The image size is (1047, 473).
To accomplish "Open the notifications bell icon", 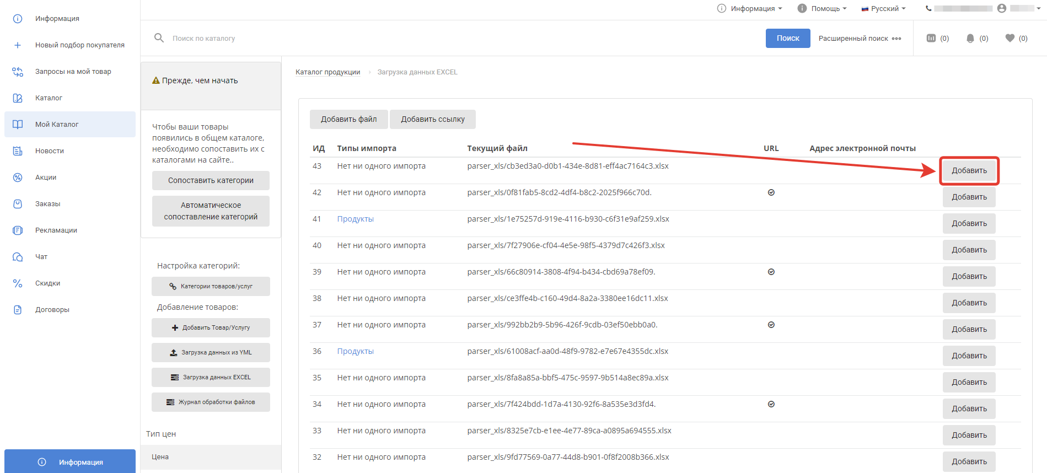I will point(970,38).
